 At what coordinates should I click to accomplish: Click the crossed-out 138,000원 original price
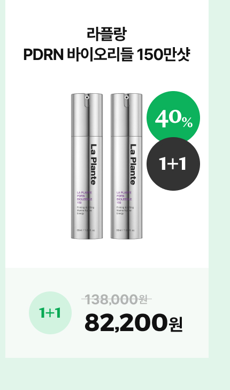pyautogui.click(x=117, y=299)
